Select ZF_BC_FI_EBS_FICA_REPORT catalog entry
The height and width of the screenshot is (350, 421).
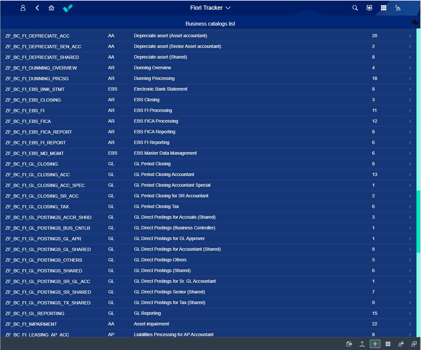(39, 132)
